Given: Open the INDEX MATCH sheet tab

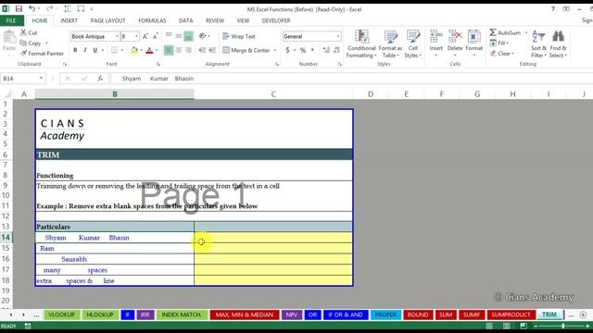Looking at the screenshot, I should [182, 314].
